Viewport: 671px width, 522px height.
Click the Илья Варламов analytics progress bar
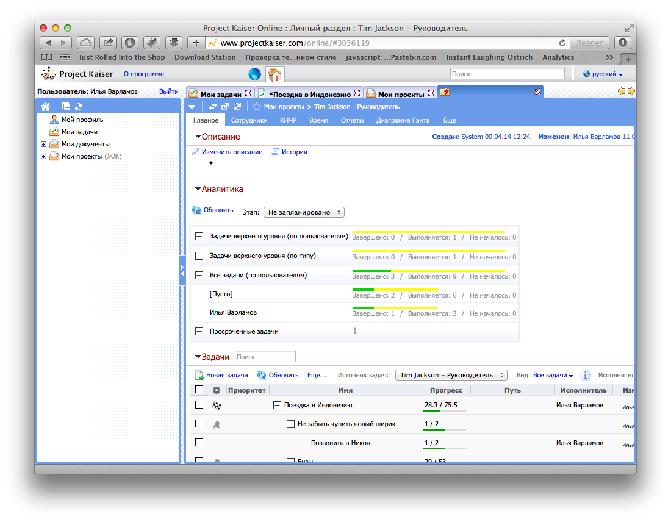pos(395,307)
